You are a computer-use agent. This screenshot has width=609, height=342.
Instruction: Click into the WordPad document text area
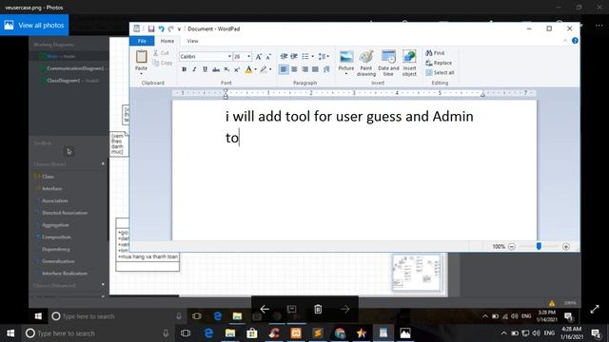354,171
